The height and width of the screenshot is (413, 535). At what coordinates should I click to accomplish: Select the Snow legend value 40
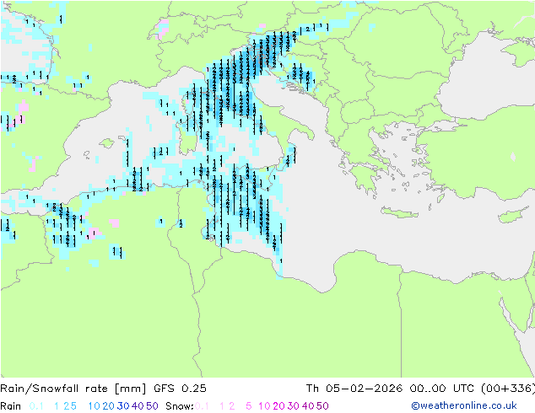point(308,406)
